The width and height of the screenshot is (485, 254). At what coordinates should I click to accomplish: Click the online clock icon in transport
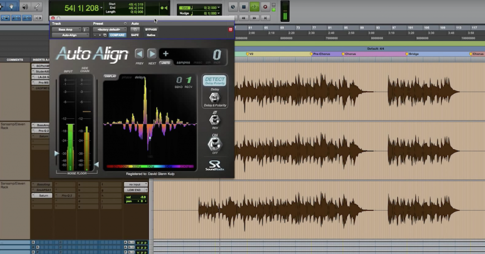pyautogui.click(x=233, y=7)
